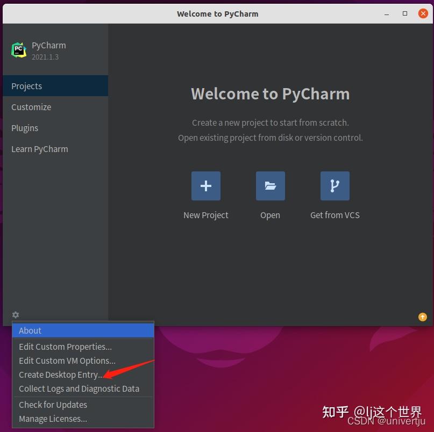This screenshot has width=434, height=432.
Task: Open Manage Licenses
Action: pyautogui.click(x=52, y=419)
